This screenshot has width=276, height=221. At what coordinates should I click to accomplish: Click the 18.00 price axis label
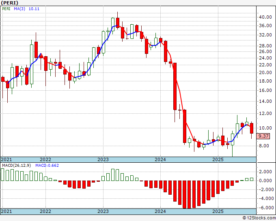tap(265, 81)
